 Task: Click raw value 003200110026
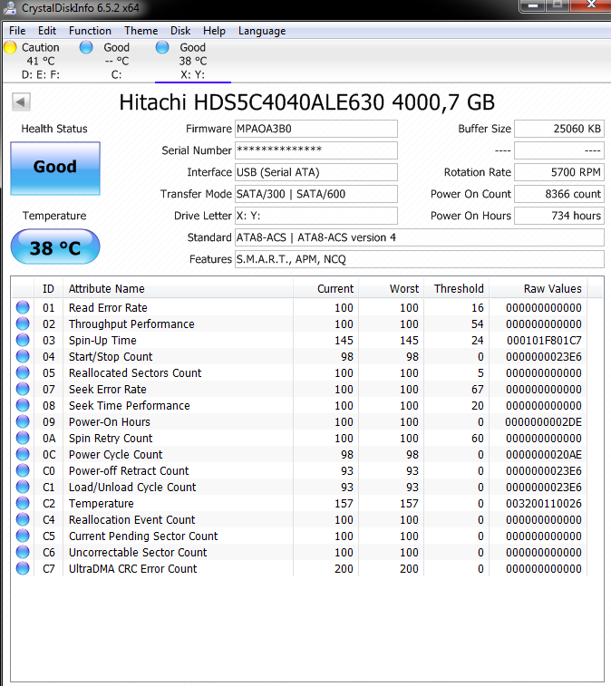click(x=544, y=504)
